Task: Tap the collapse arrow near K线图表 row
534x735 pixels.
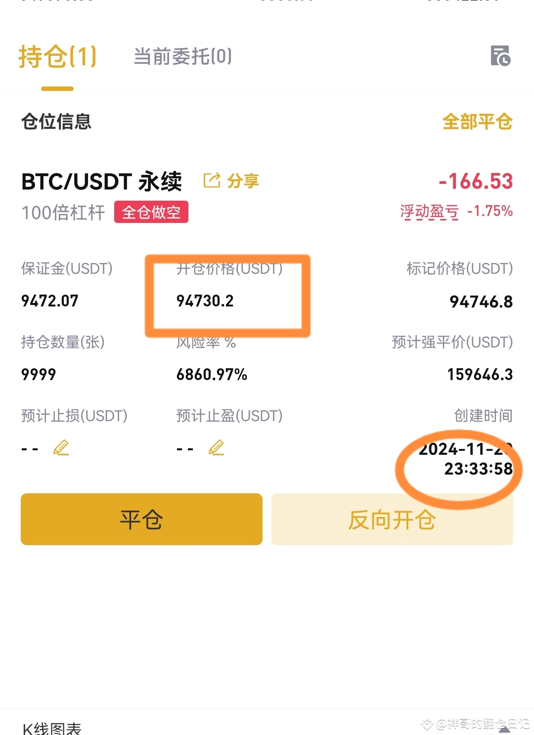Action: click(504, 729)
